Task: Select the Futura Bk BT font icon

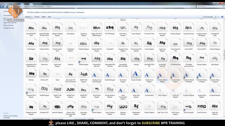Action: click(x=188, y=43)
